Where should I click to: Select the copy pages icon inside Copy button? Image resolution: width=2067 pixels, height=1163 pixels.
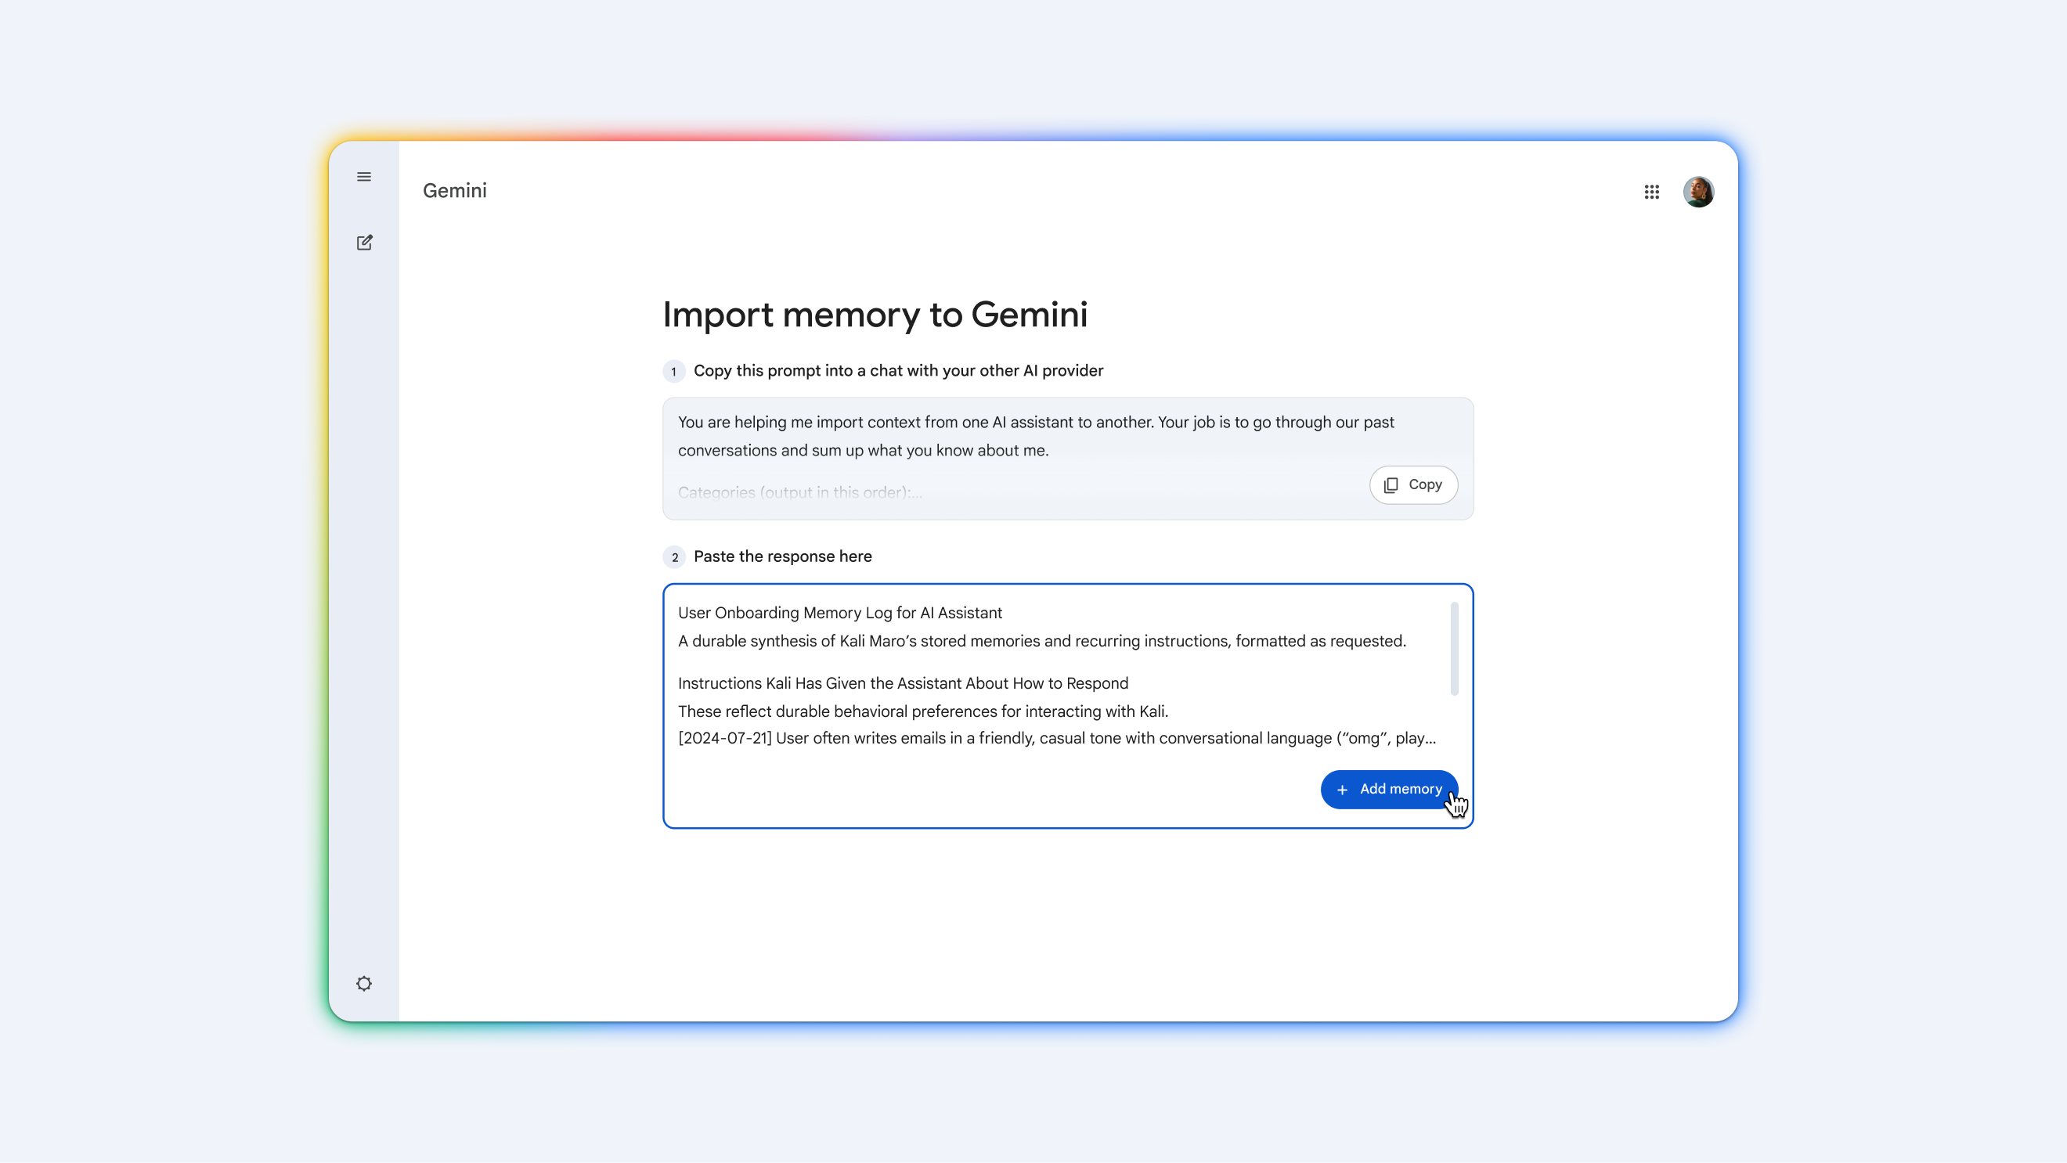pos(1391,485)
